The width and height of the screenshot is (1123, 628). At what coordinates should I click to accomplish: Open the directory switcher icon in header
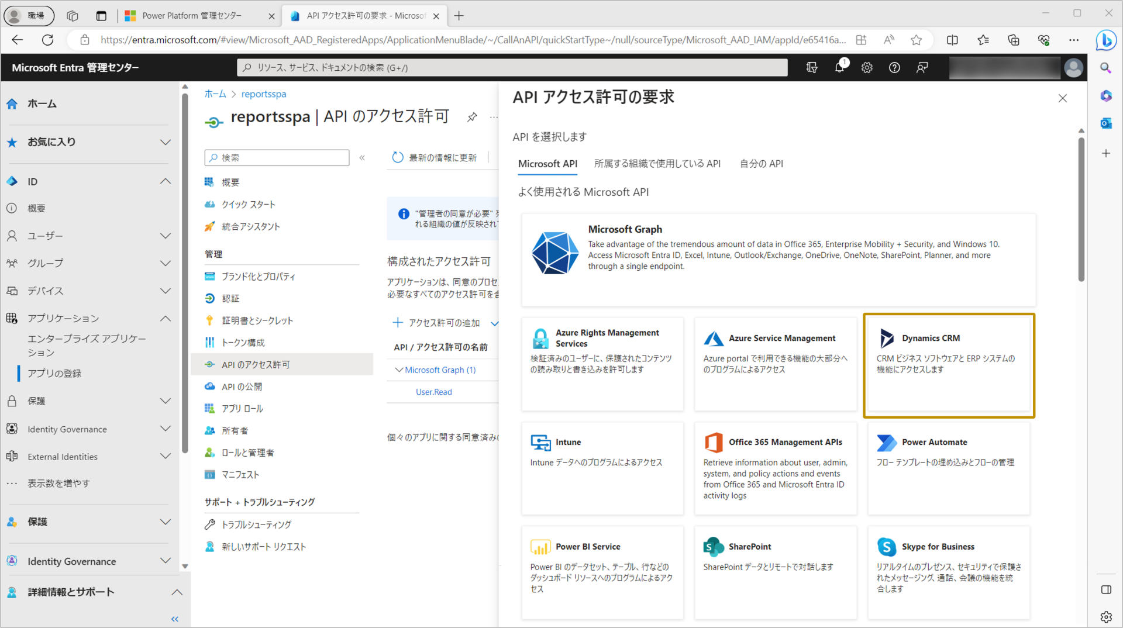pos(812,67)
